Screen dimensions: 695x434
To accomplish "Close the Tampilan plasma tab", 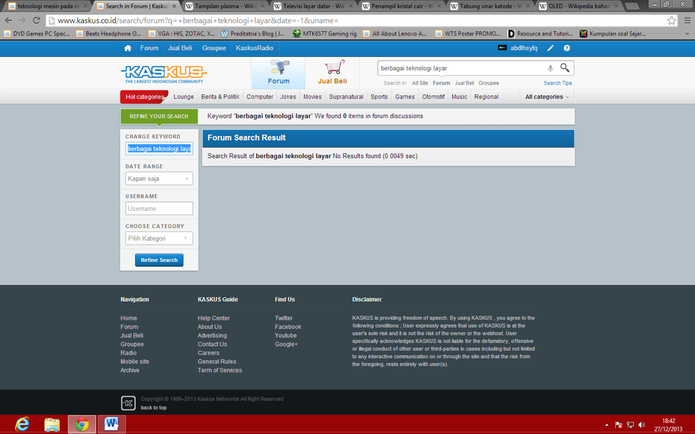I will click(262, 7).
